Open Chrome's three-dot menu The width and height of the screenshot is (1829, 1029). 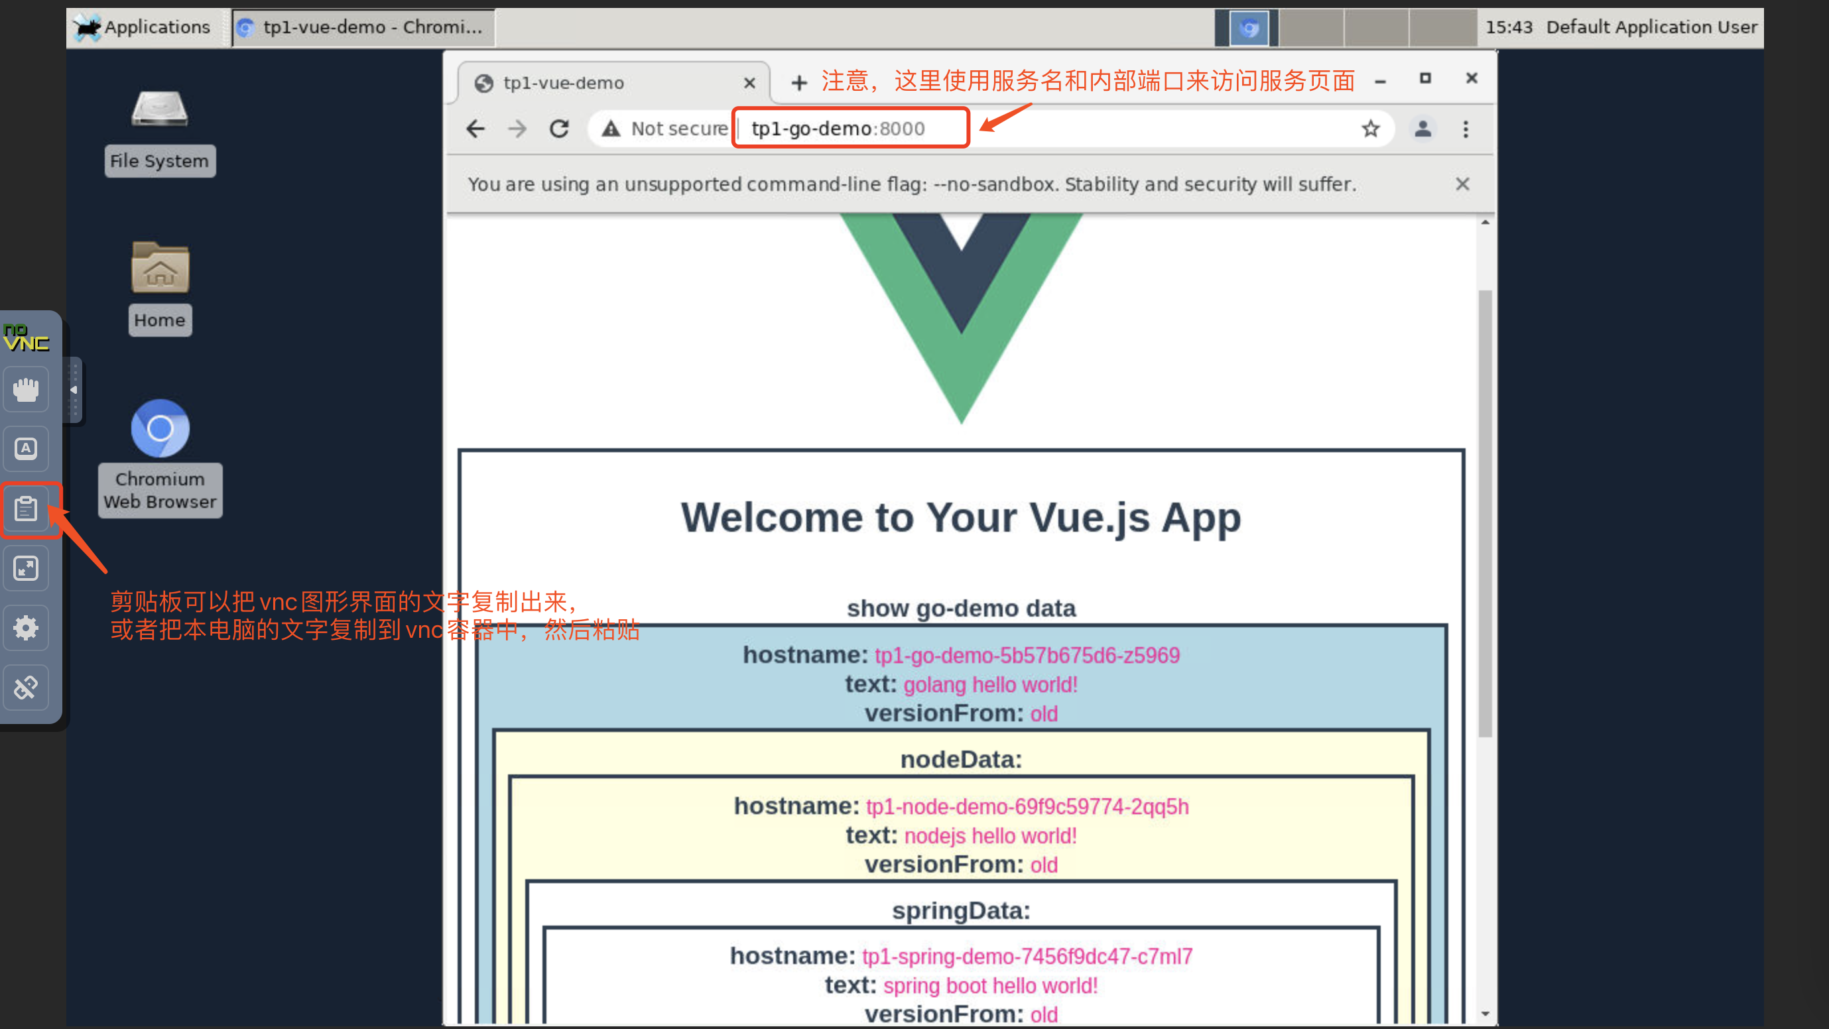[x=1466, y=129]
